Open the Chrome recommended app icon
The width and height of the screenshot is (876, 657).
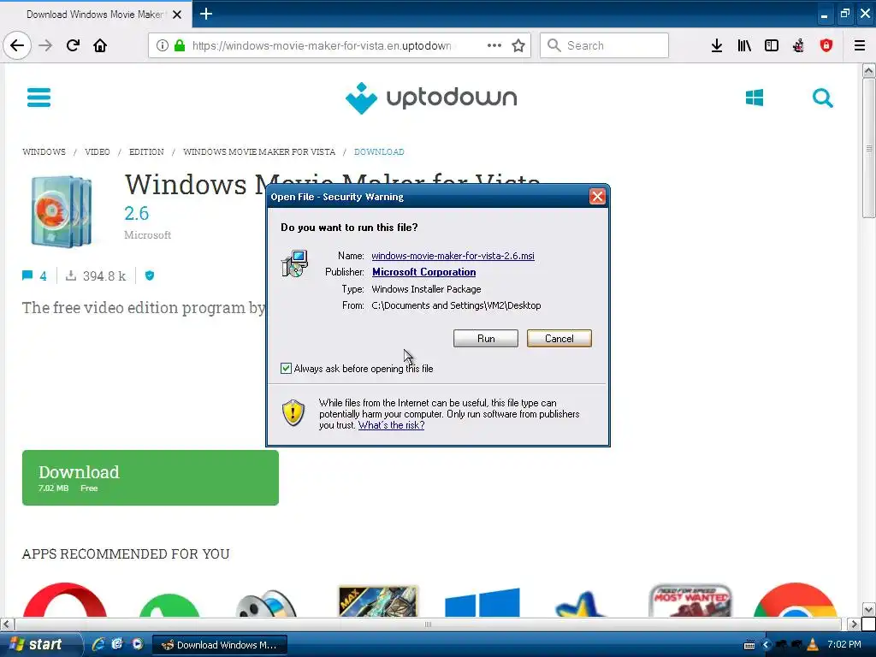click(x=795, y=600)
